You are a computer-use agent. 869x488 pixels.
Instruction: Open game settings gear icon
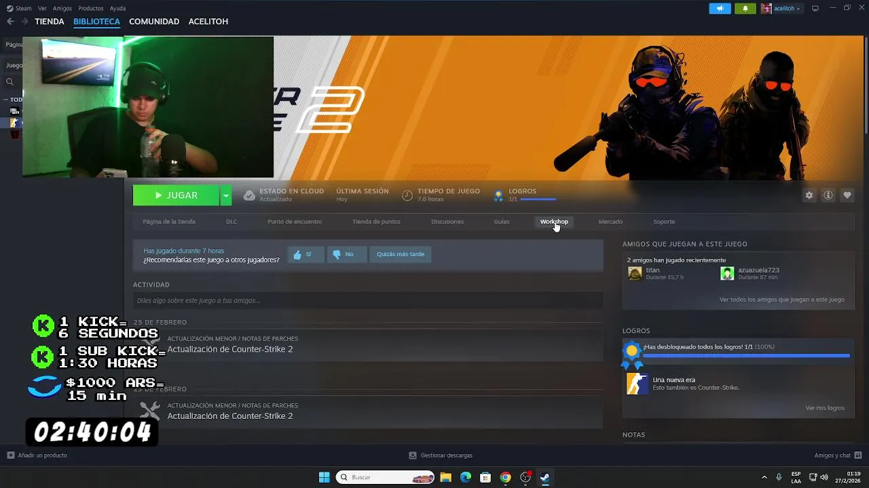[809, 195]
